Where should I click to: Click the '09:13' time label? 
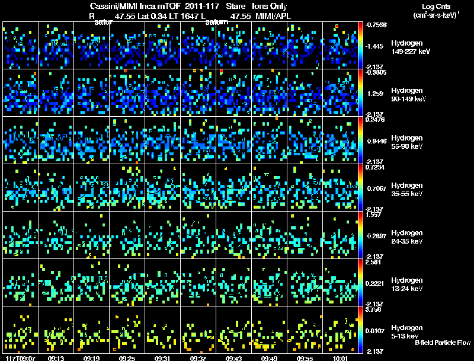pyautogui.click(x=56, y=358)
